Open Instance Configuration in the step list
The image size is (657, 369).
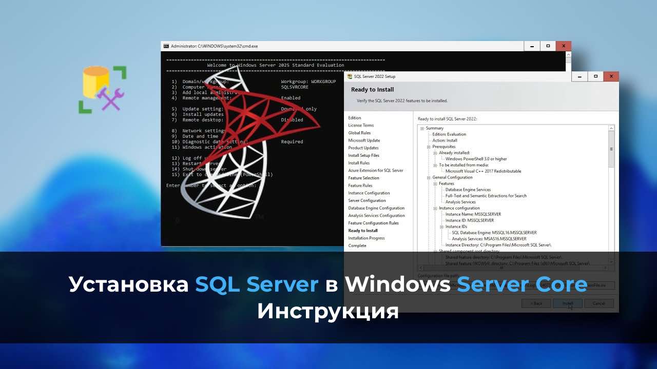coord(369,193)
